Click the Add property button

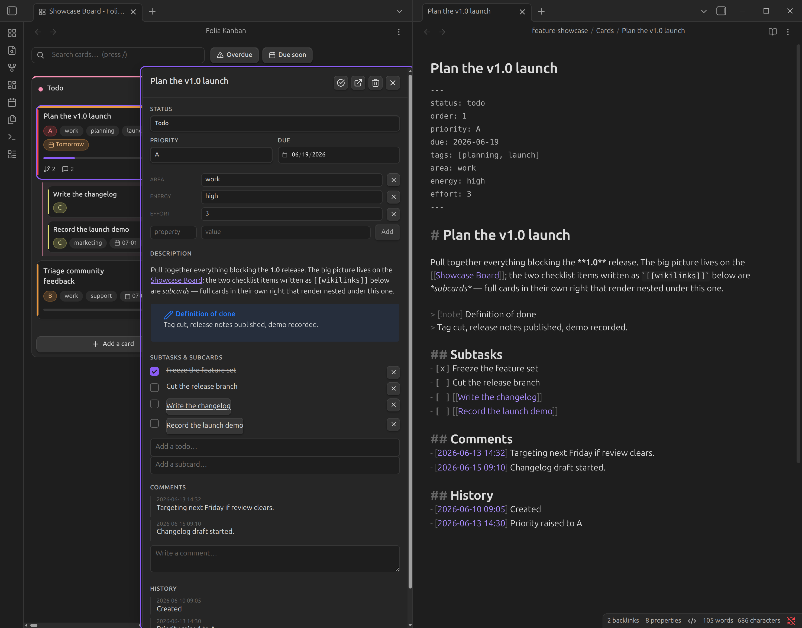(387, 232)
